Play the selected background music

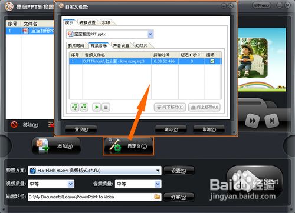pyautogui.click(x=97, y=107)
